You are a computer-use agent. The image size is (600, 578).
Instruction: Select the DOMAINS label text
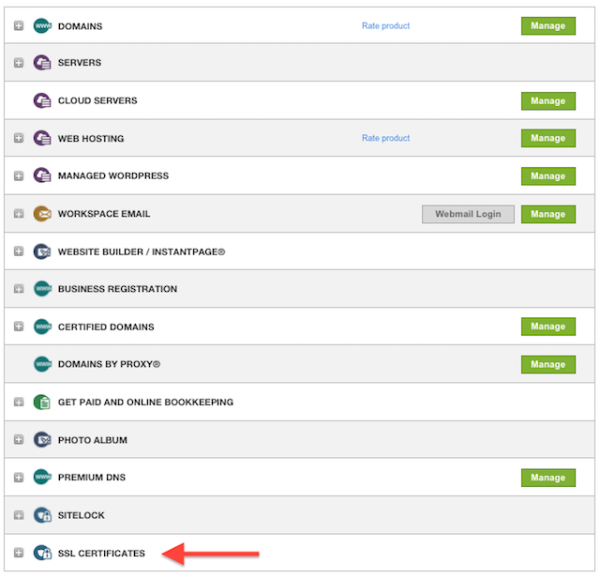pos(80,26)
